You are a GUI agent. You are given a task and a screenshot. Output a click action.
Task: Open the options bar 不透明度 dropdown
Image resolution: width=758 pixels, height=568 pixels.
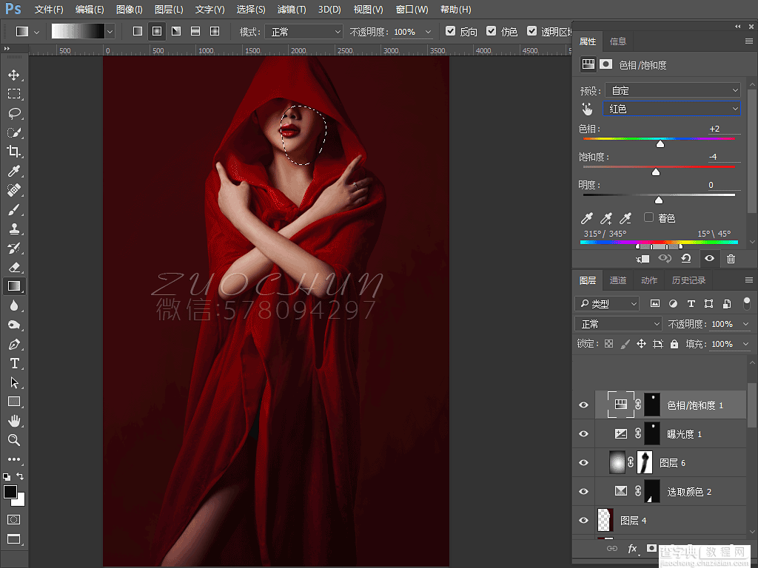(429, 32)
